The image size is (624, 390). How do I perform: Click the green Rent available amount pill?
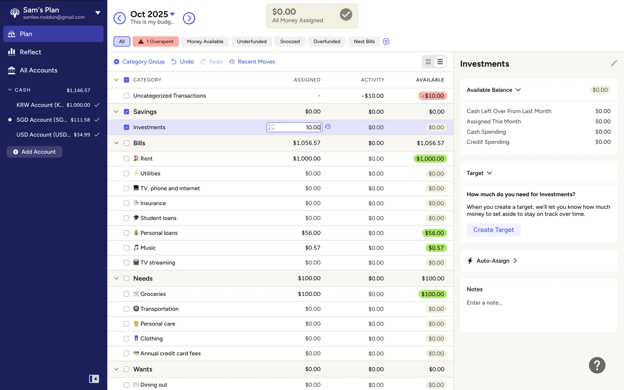coord(430,159)
